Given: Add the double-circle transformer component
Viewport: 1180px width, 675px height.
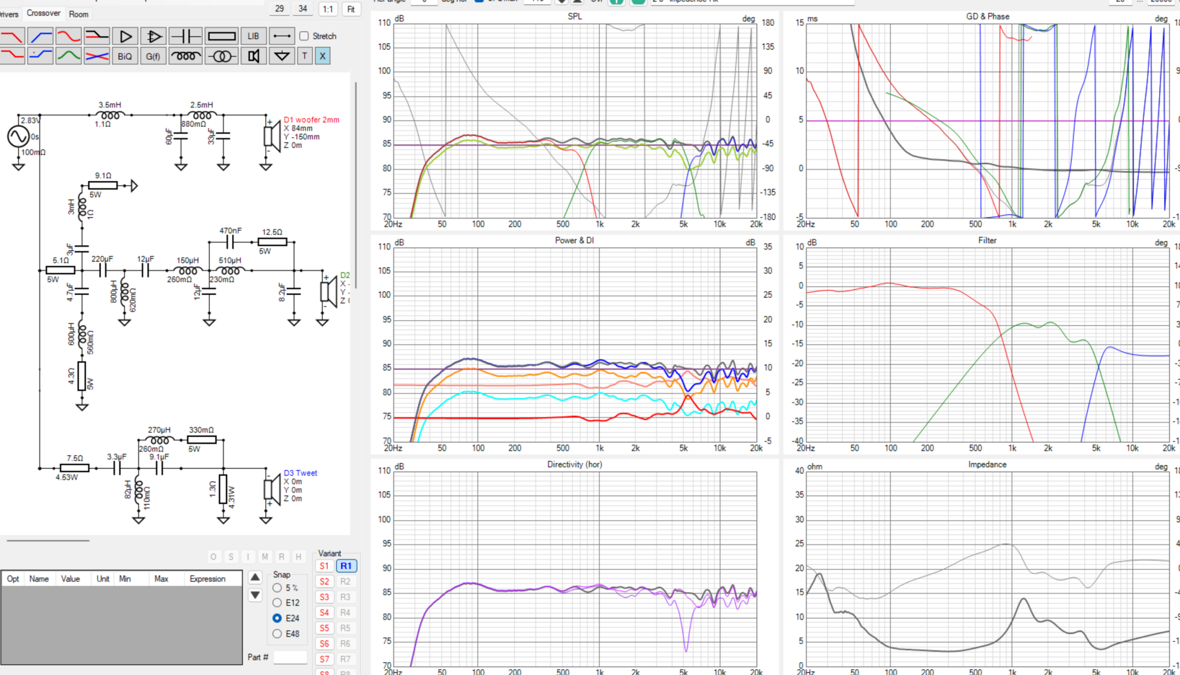Looking at the screenshot, I should pos(222,56).
